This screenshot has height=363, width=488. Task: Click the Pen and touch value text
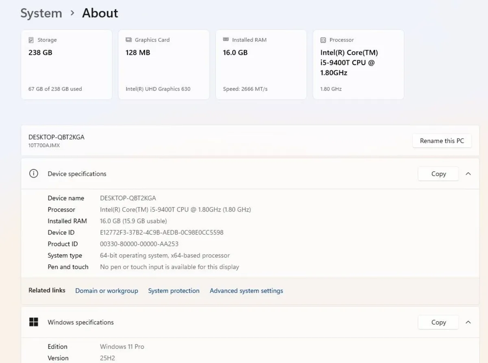(x=170, y=267)
